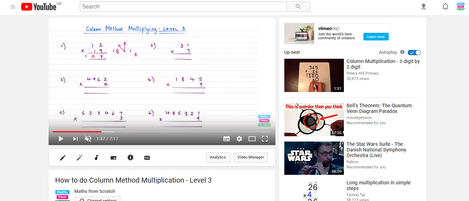Toggle the Autoplay switch

point(414,52)
